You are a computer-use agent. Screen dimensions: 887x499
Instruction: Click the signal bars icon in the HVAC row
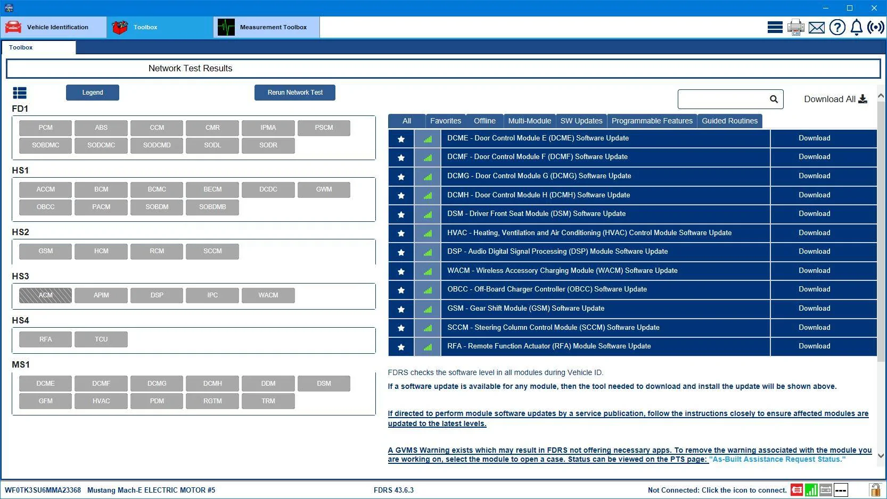pyautogui.click(x=428, y=233)
